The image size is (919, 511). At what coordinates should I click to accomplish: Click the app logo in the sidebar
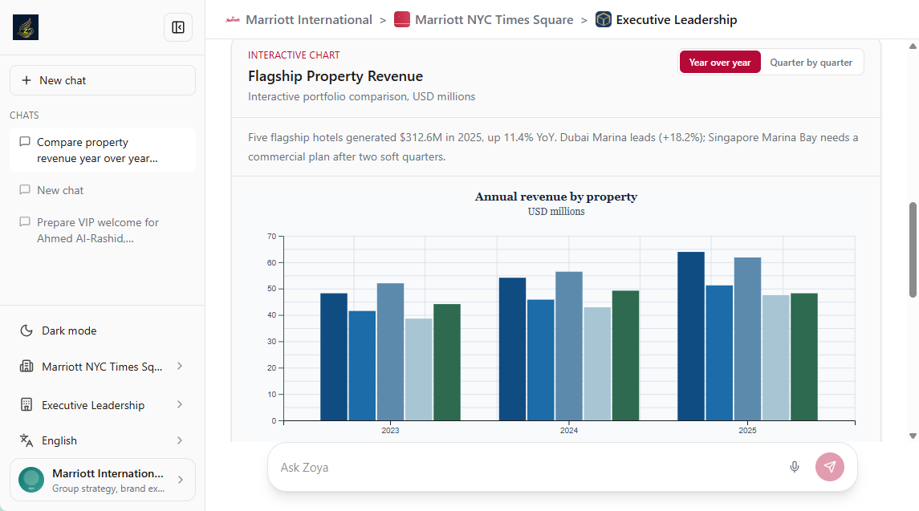26,27
